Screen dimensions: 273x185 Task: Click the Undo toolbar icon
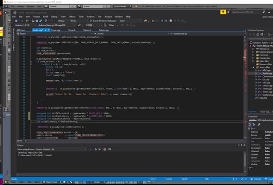point(46,21)
